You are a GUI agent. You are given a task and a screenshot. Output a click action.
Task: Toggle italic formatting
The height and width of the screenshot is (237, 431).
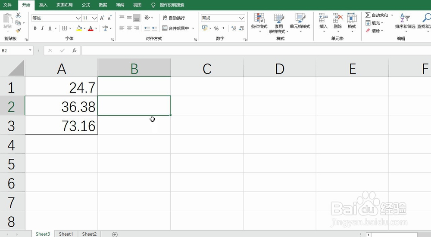[42, 28]
